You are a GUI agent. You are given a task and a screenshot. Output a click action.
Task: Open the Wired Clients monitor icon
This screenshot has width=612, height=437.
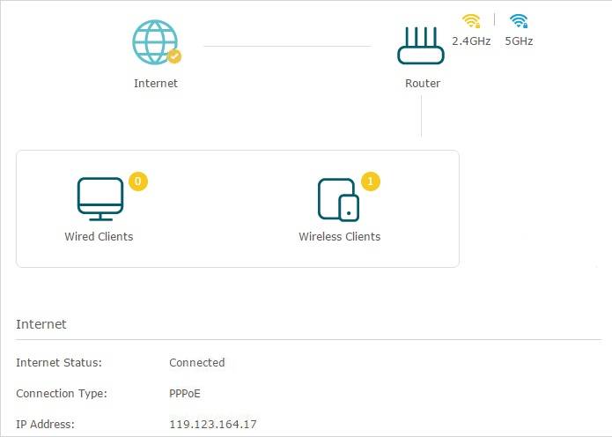point(100,199)
